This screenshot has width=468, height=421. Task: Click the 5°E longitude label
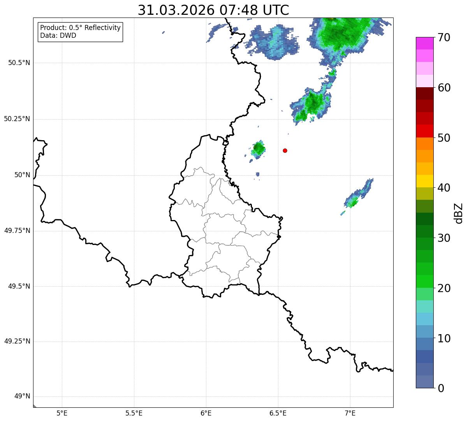click(x=62, y=413)
